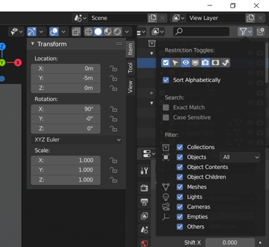Click the Location Y field showing -5m
The height and width of the screenshot is (247, 269).
pyautogui.click(x=66, y=78)
